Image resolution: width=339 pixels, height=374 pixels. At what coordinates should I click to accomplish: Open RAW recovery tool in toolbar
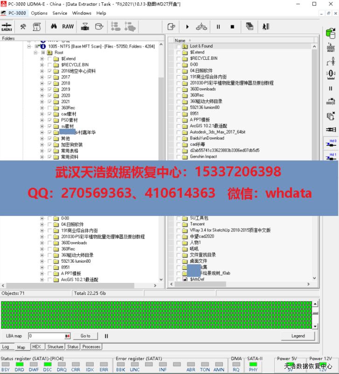68,27
